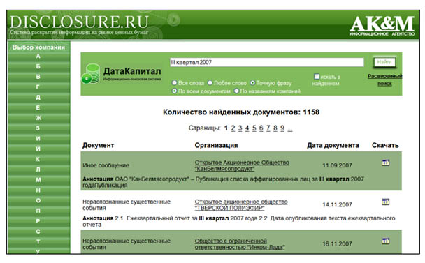Viewport: 425px width, 263px height.
Task: Go to results page 2
Action: coord(233,128)
